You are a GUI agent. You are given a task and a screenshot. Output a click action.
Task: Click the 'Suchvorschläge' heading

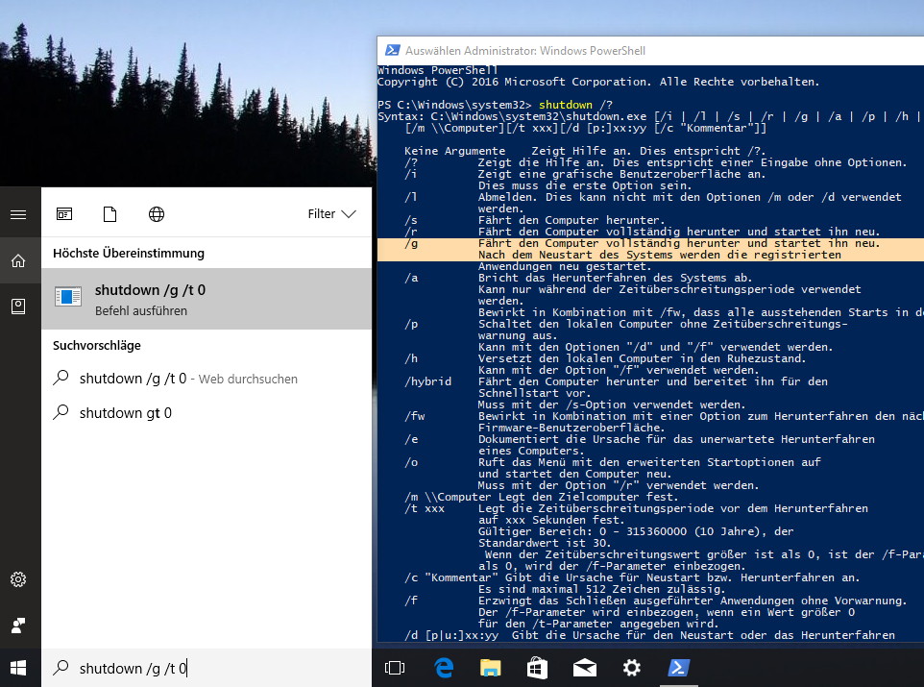click(x=97, y=345)
